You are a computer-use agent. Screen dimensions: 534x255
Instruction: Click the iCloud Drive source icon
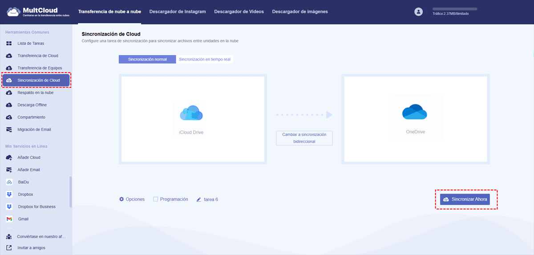[191, 113]
